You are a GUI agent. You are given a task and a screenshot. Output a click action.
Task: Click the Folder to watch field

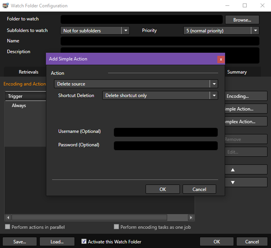[x=142, y=19]
